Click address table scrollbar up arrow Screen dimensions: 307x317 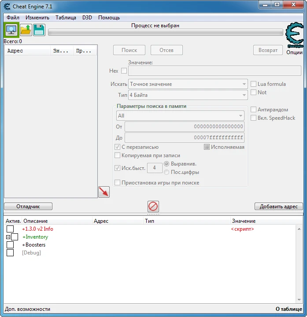point(299,229)
